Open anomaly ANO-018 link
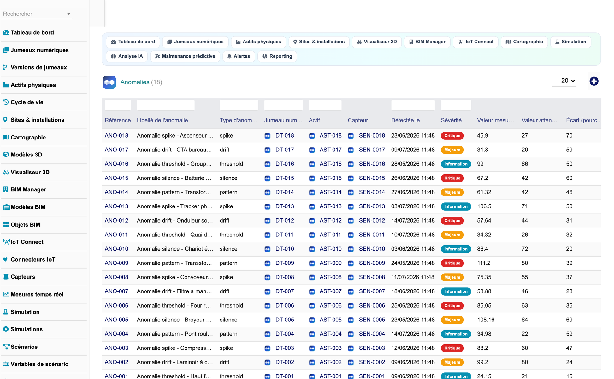 point(116,136)
